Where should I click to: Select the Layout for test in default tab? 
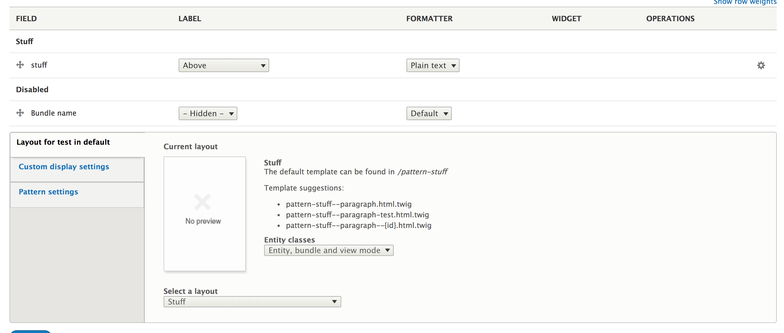click(x=63, y=142)
